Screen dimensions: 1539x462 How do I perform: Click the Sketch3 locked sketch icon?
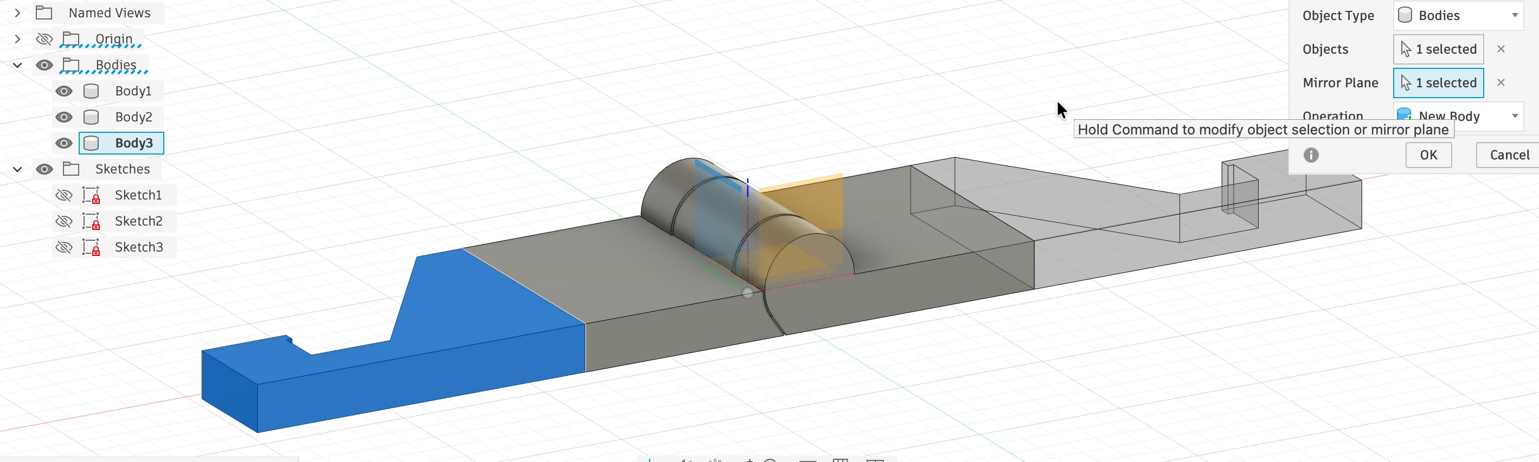tap(92, 247)
